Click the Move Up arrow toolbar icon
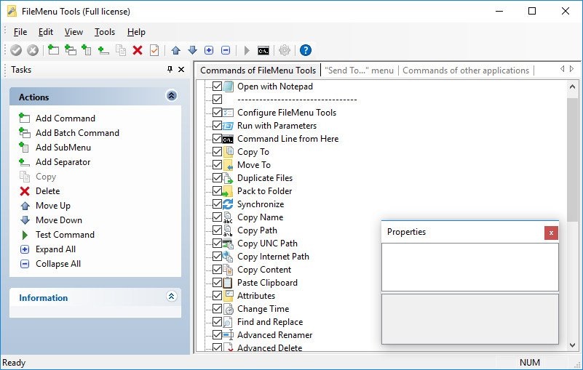Screen dimensions: 583x370 176,50
